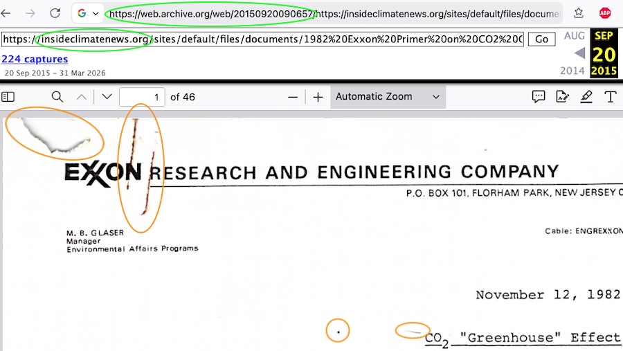This screenshot has height=351, width=623.
Task: Go to the next PDF page
Action: [x=107, y=97]
